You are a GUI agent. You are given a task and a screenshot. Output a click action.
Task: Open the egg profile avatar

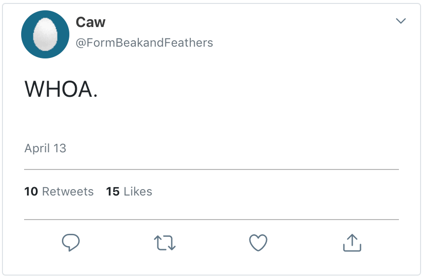(x=45, y=35)
